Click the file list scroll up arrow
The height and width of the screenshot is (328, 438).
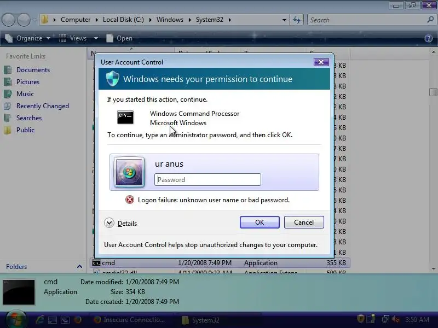(433, 52)
